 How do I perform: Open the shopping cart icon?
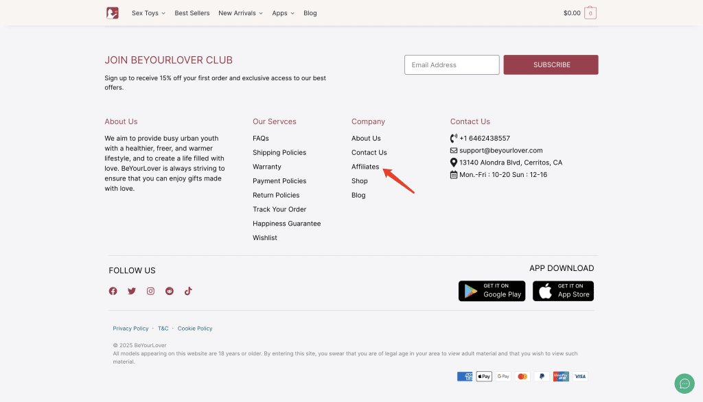coord(590,13)
